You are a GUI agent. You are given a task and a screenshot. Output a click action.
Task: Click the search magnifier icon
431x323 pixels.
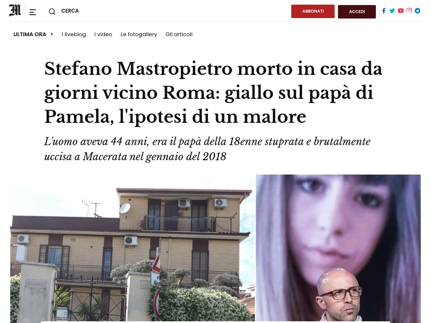pyautogui.click(x=52, y=11)
